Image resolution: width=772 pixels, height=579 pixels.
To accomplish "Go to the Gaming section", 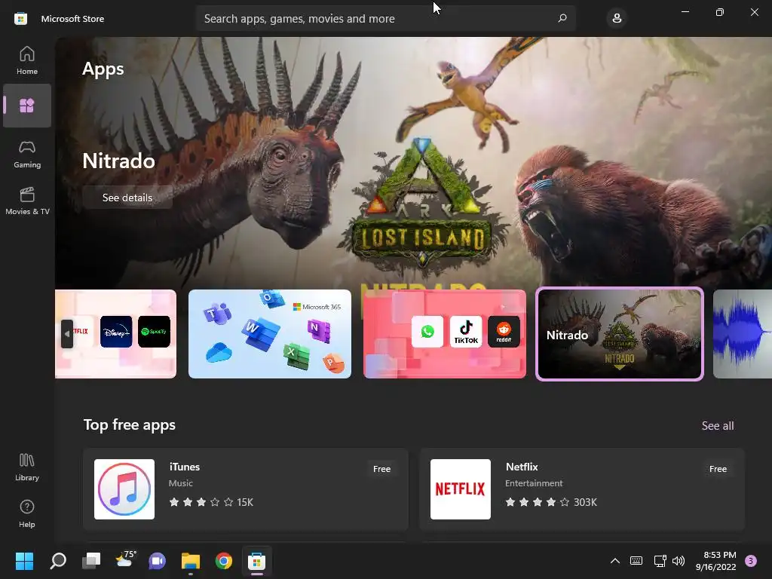I will [27, 154].
